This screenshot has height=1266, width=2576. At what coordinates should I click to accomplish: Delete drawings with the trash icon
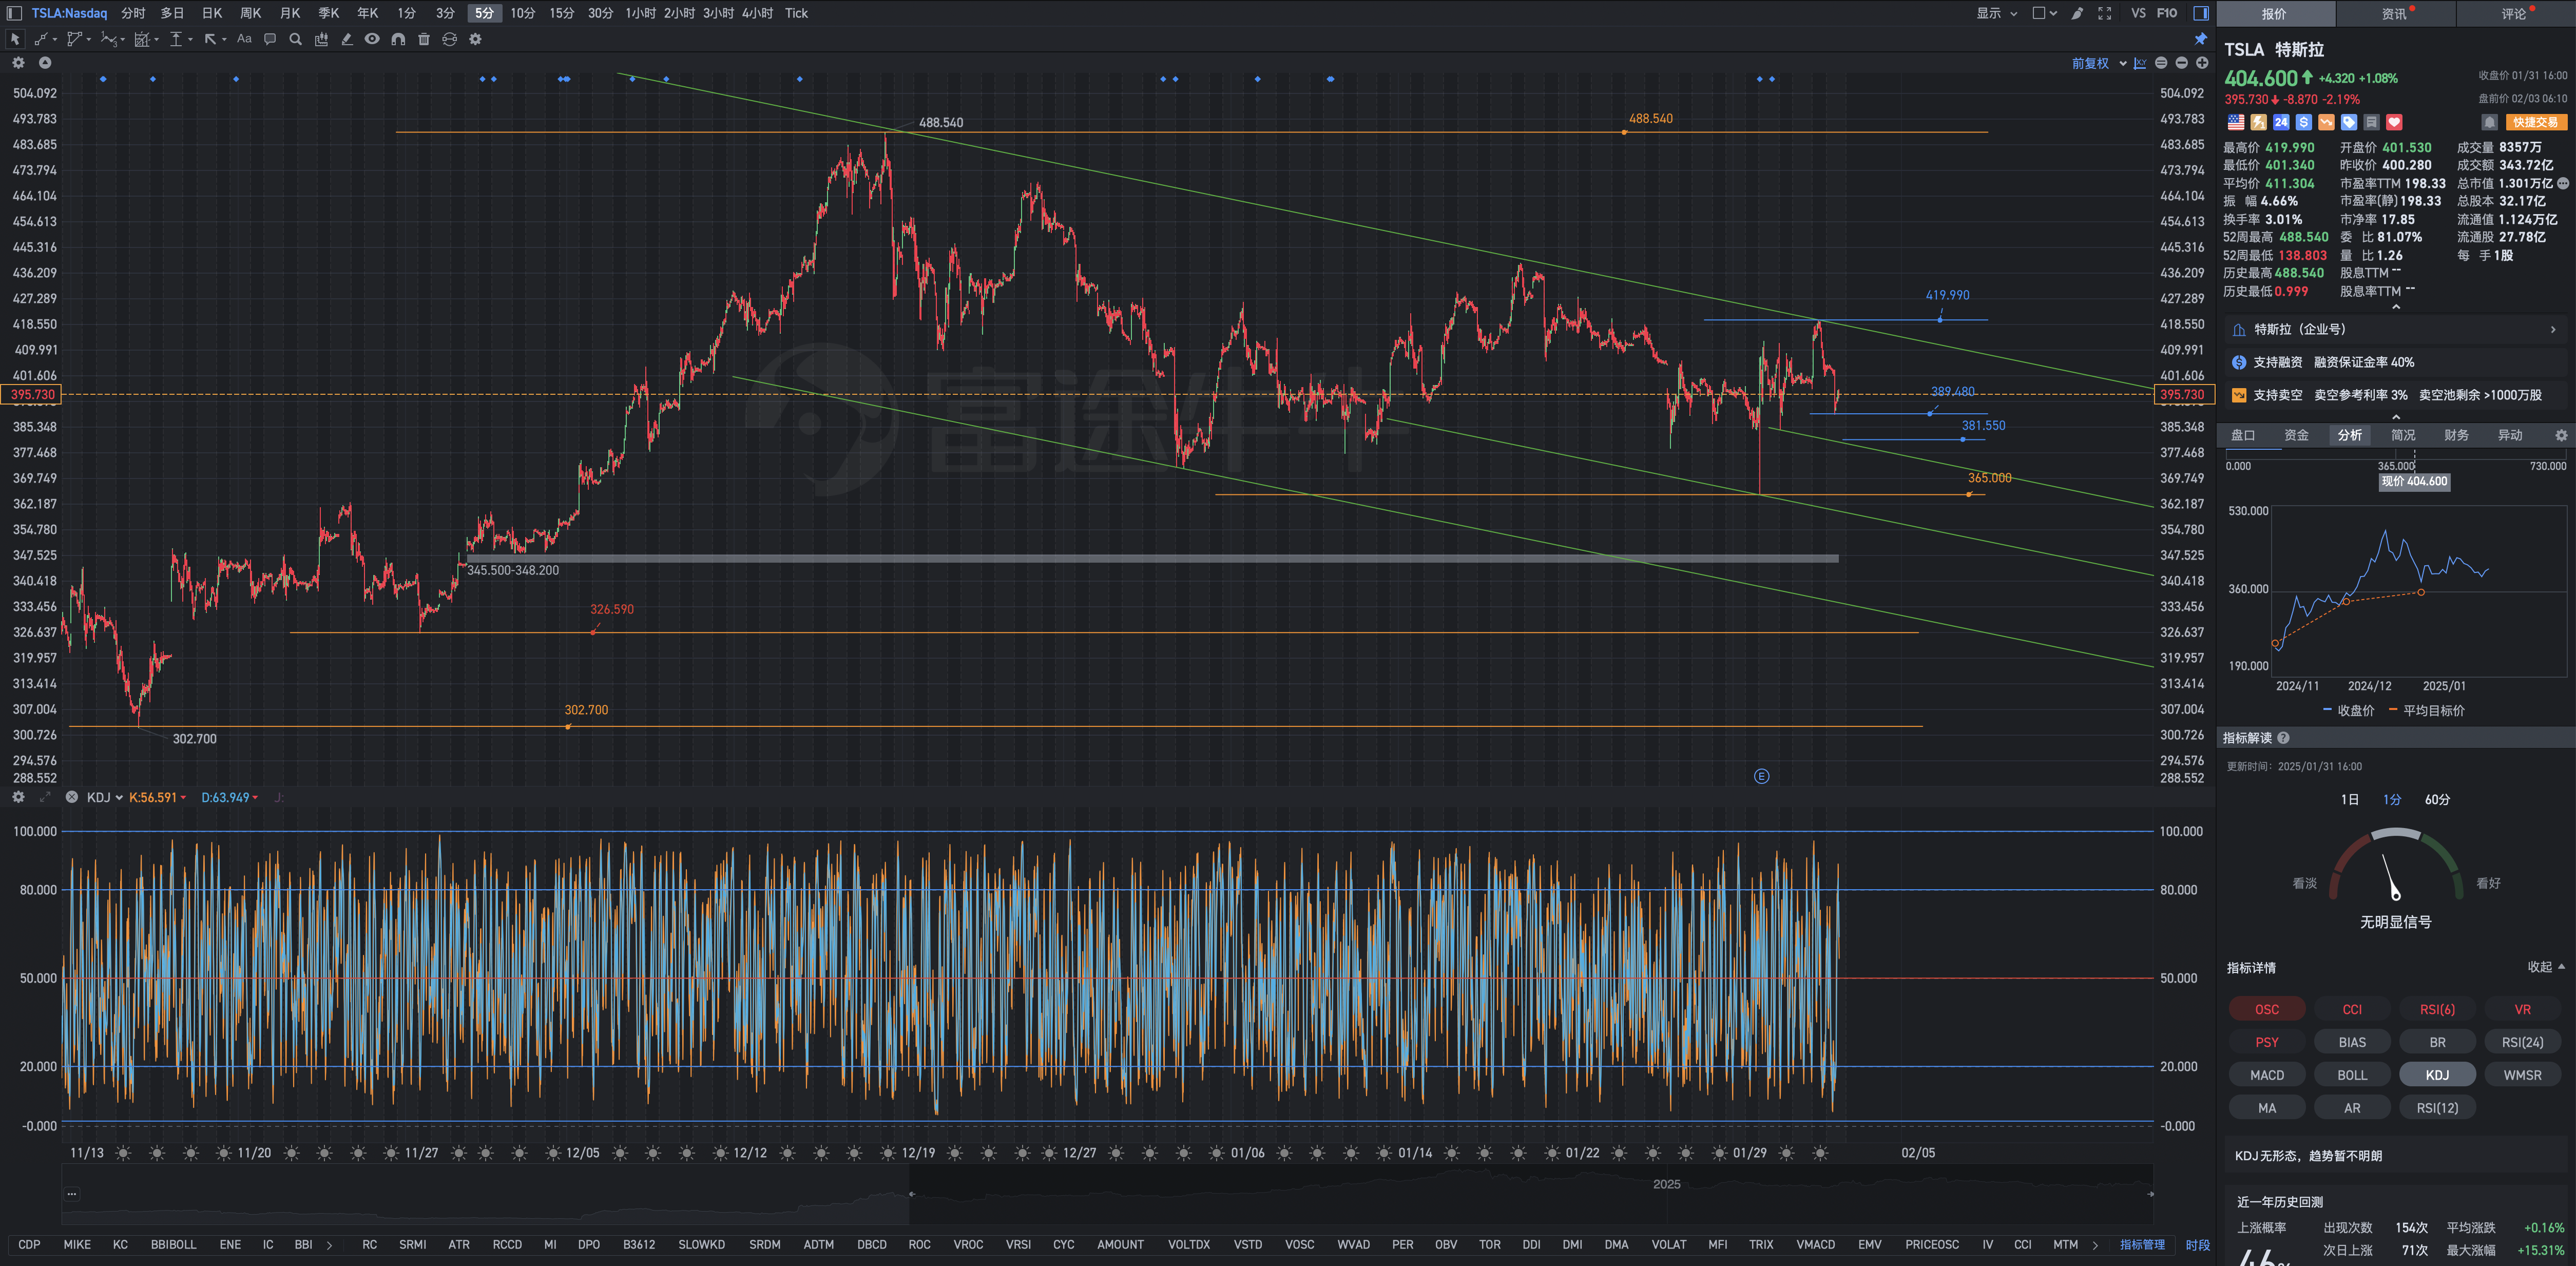coord(424,39)
